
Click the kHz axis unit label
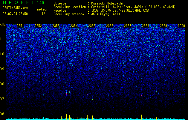3,24
